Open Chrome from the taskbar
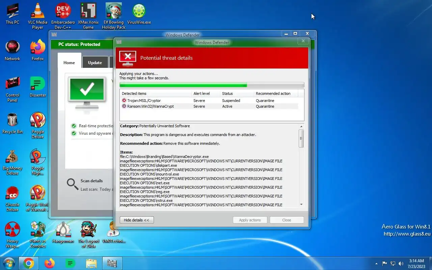The width and height of the screenshot is (432, 270). coord(29,263)
